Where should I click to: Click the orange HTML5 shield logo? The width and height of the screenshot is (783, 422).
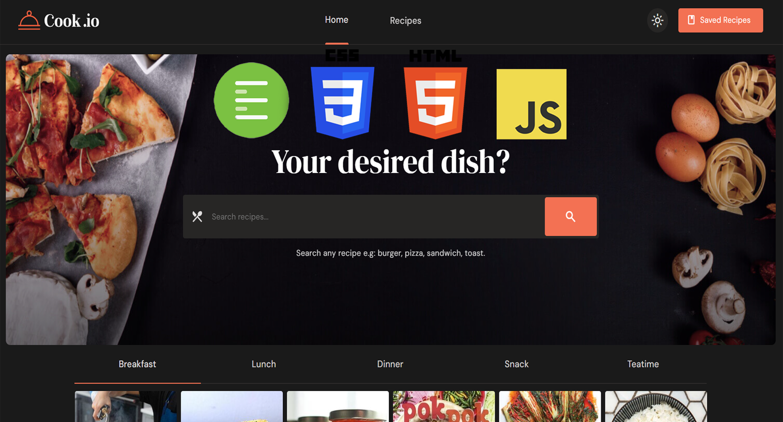(x=435, y=103)
